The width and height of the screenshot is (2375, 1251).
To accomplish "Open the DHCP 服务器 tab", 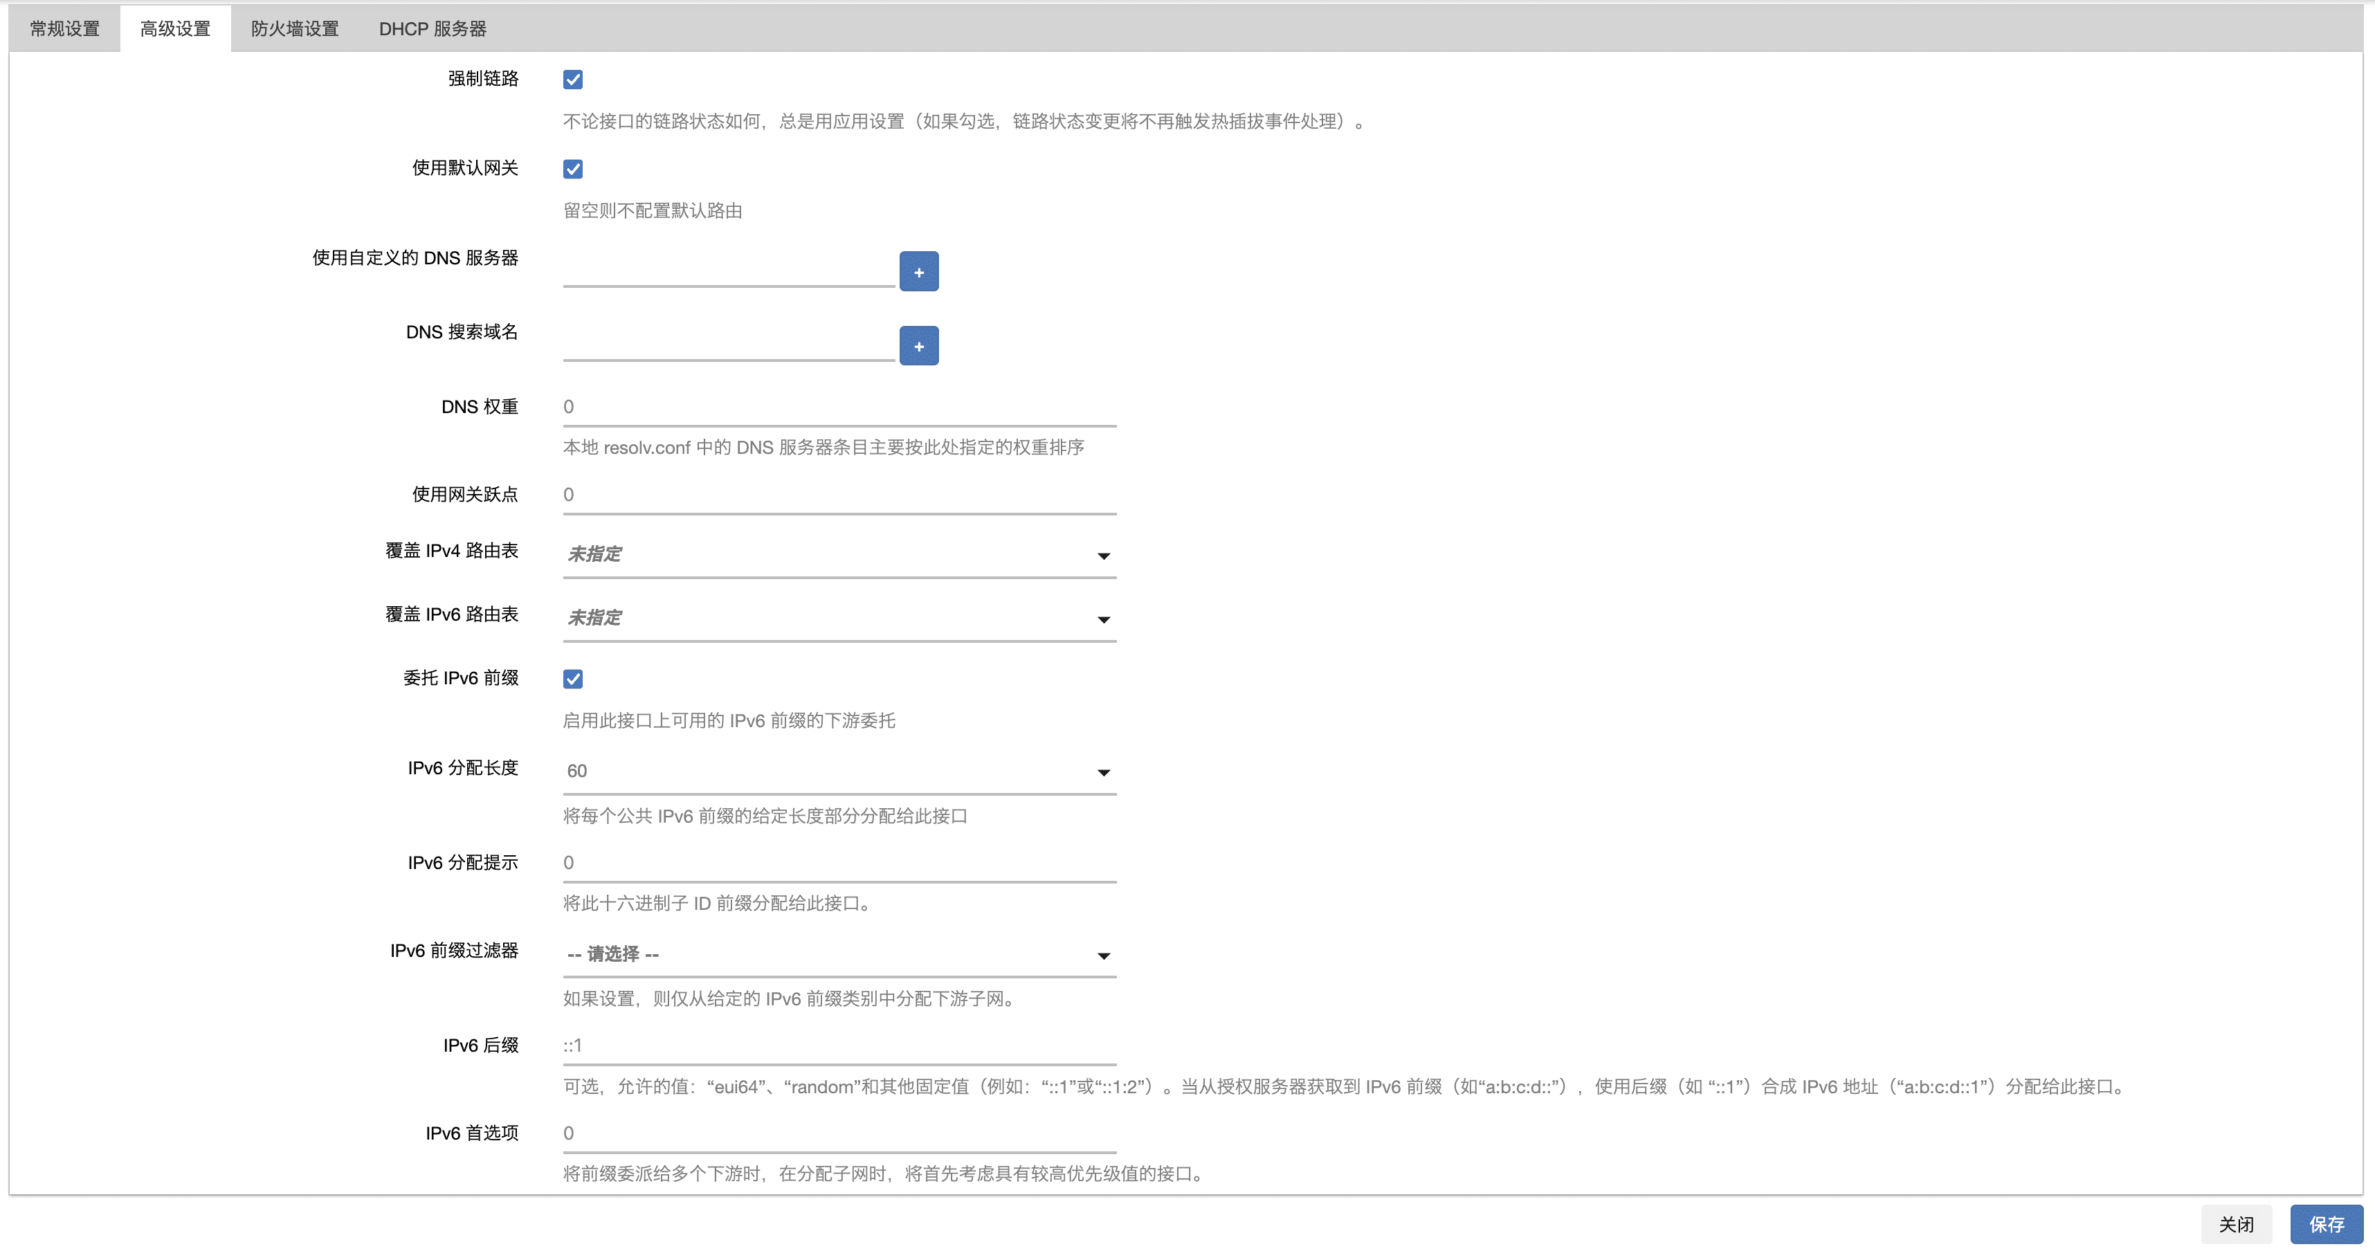I will (433, 28).
